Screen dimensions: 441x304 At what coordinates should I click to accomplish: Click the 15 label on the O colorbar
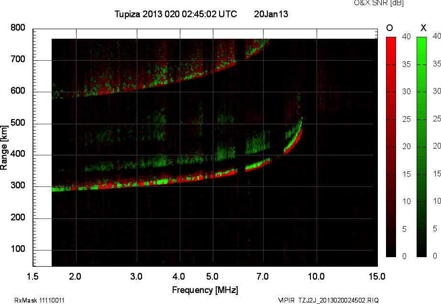coord(406,174)
